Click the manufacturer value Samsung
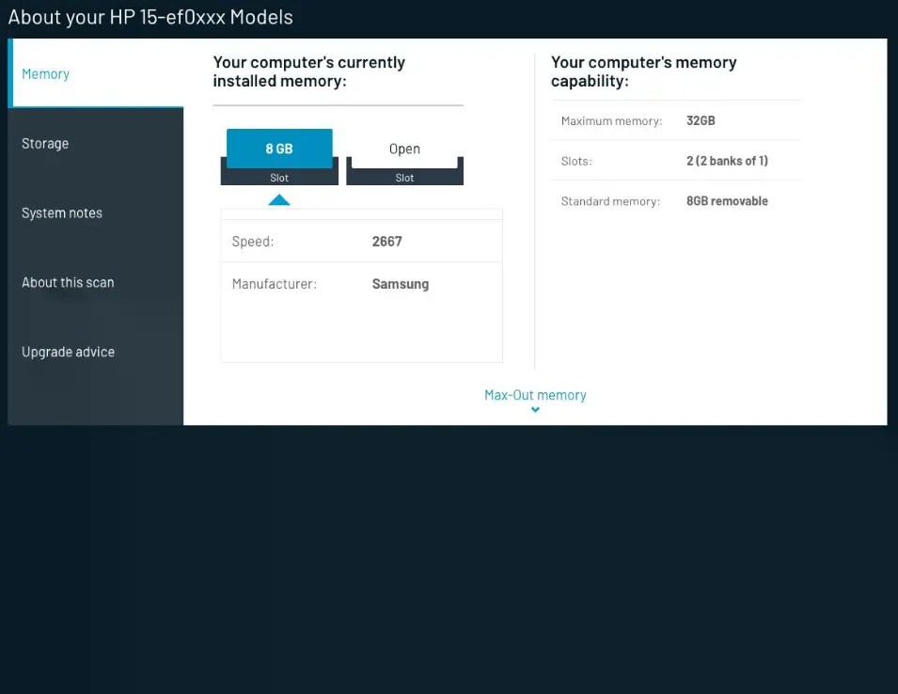Viewport: 898px width, 694px height. coord(401,284)
